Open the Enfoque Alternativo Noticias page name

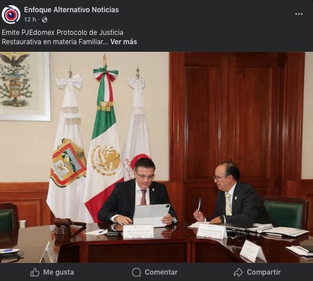(71, 9)
